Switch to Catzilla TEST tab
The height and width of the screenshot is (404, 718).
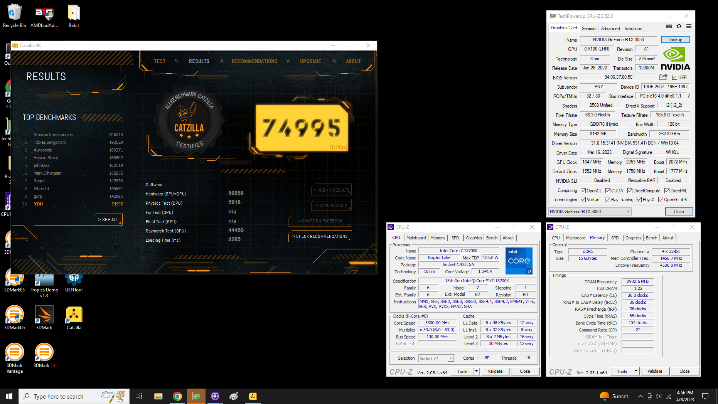[160, 61]
